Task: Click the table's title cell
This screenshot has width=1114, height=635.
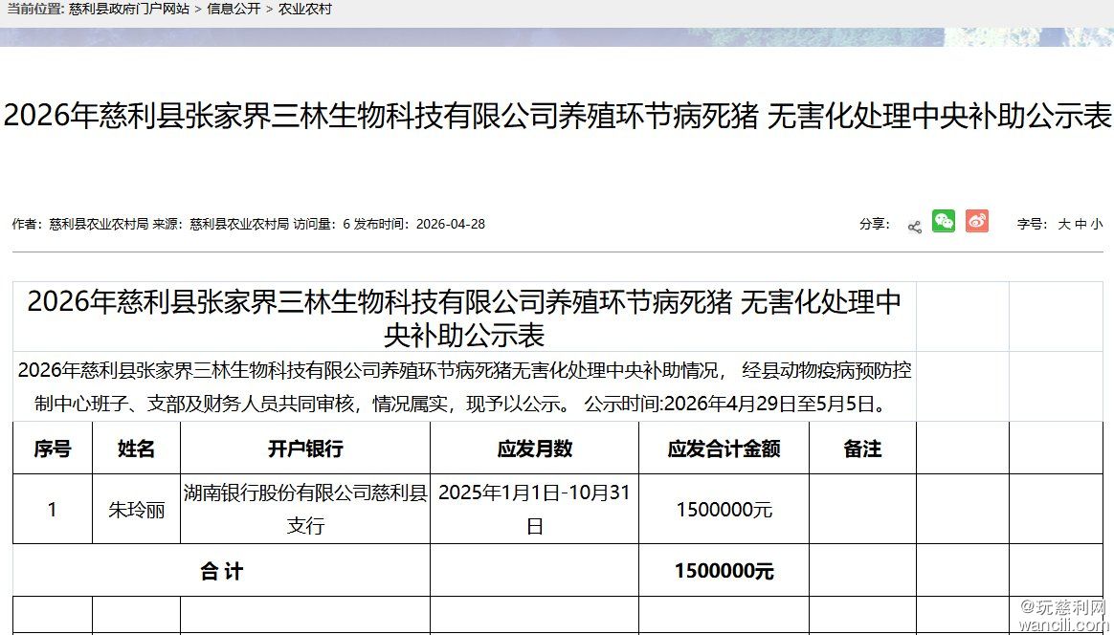Action: pyautogui.click(x=464, y=317)
